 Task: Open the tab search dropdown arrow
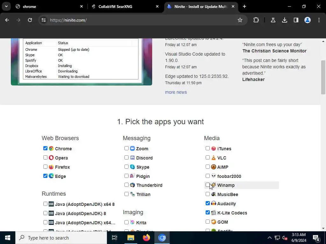click(x=6, y=6)
